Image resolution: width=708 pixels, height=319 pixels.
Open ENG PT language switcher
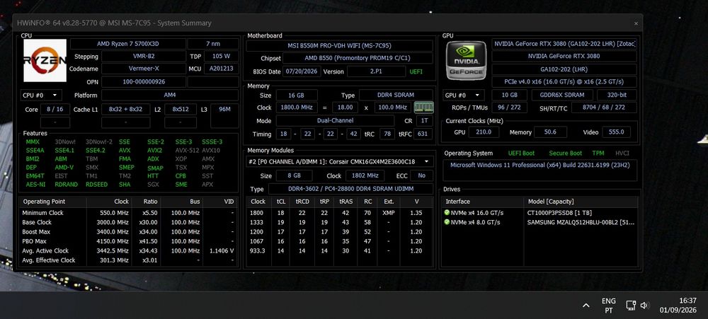(609, 306)
